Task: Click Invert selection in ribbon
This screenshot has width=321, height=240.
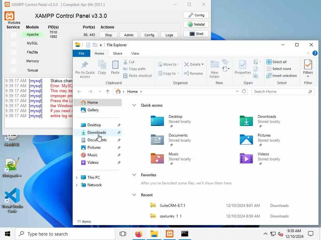Action: click(282, 76)
